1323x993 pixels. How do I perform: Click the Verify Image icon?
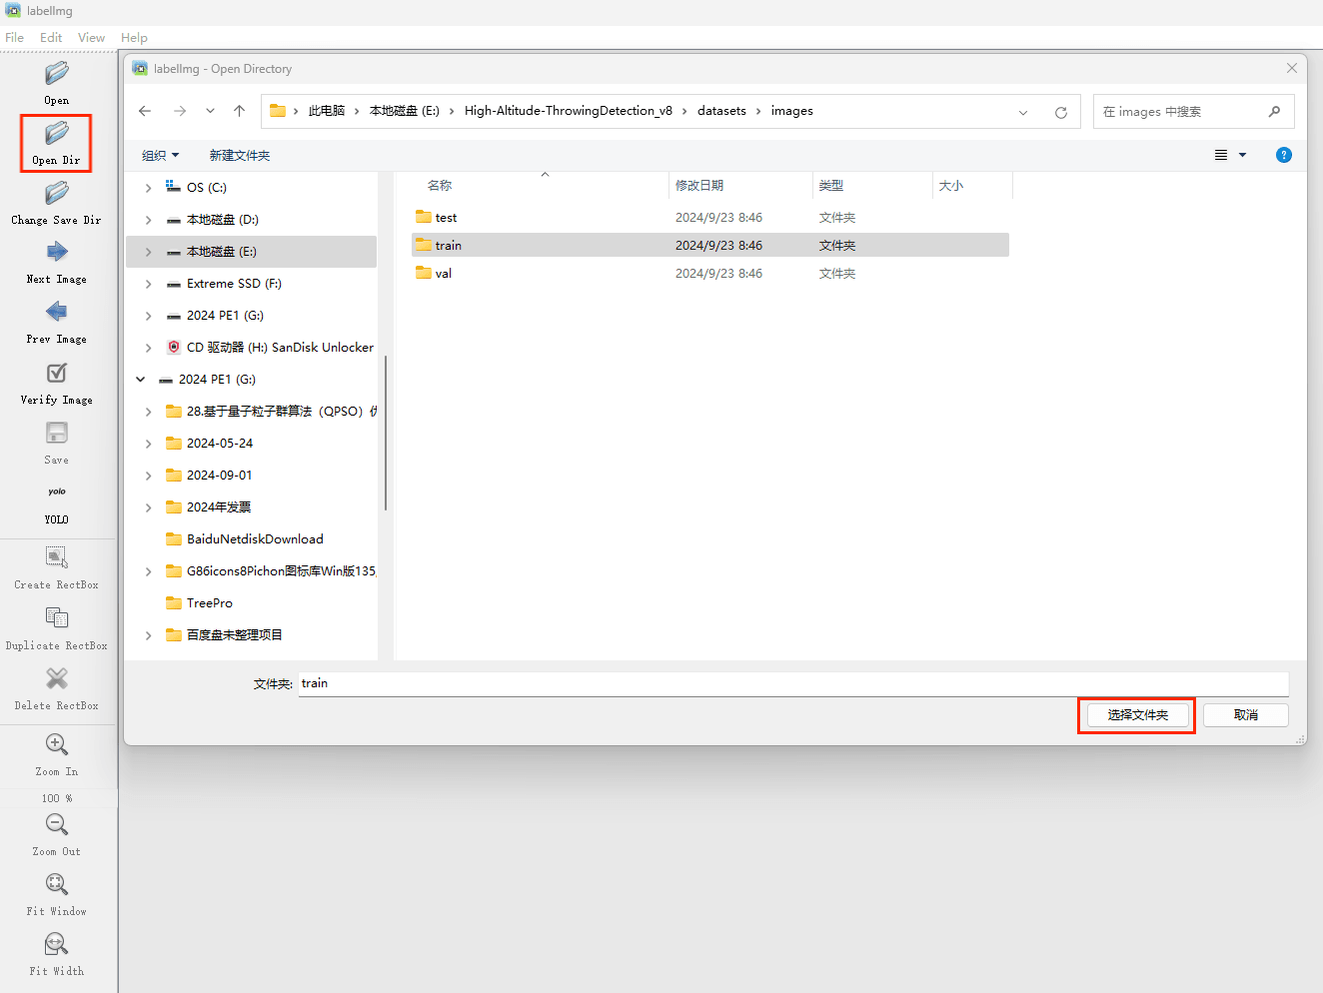[x=56, y=374]
